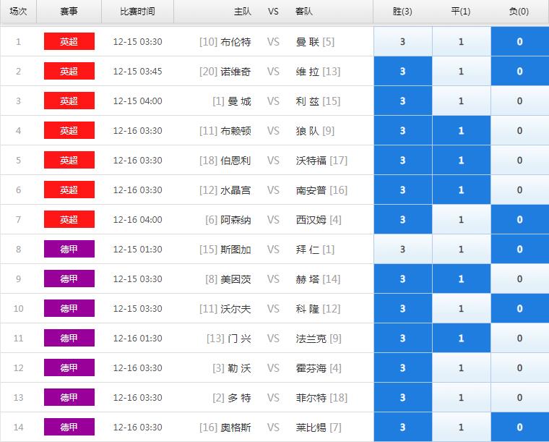549x442 pixels.
Task: Click home team name 美因茨
Action: (235, 279)
